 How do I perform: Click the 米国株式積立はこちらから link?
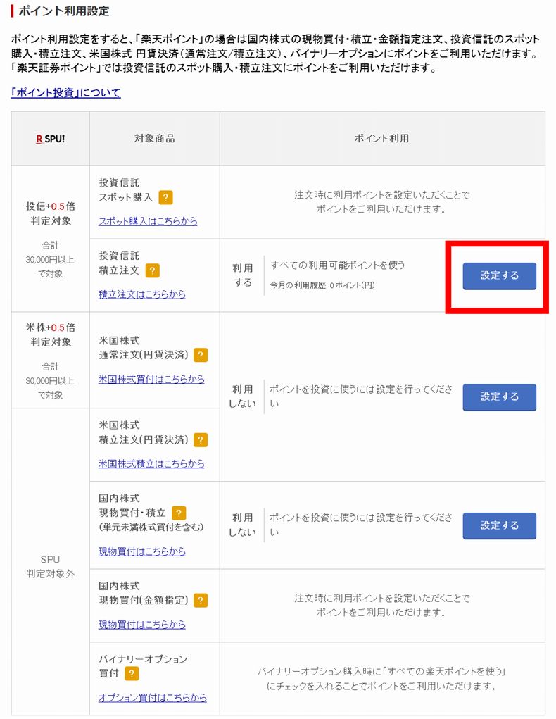tap(153, 464)
